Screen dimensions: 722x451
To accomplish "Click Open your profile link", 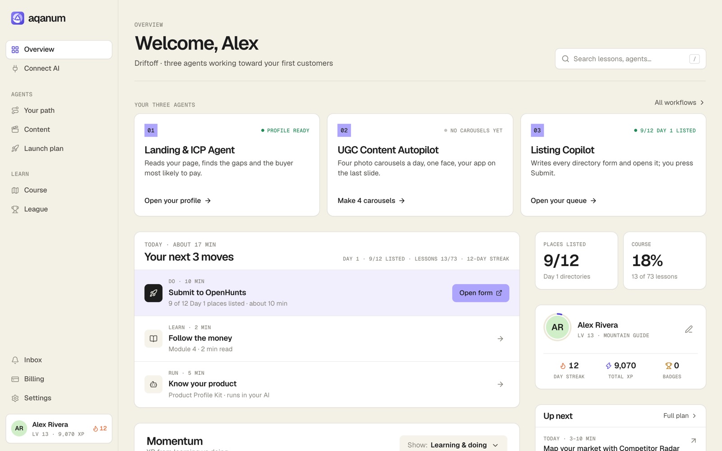I will click(178, 201).
